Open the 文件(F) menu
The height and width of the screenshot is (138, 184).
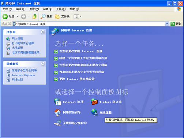[x=7, y=9]
